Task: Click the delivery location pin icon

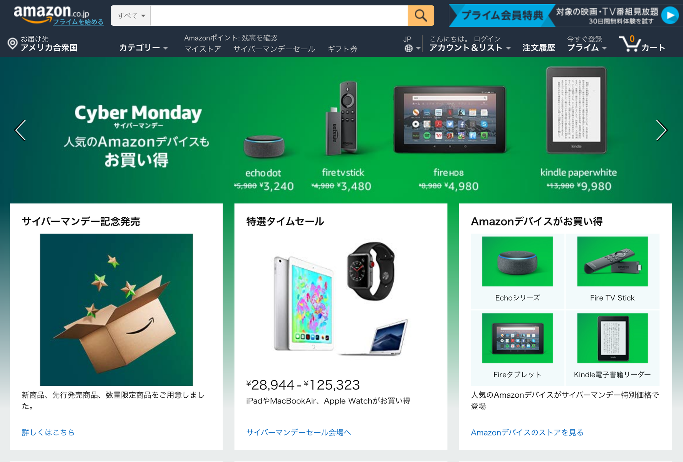Action: tap(12, 44)
